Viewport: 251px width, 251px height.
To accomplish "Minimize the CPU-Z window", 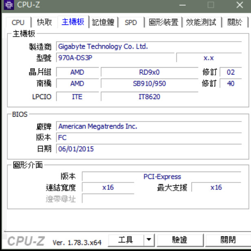I will point(182,5).
